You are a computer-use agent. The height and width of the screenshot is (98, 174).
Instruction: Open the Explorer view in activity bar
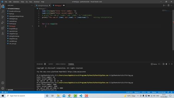pos(3,6)
